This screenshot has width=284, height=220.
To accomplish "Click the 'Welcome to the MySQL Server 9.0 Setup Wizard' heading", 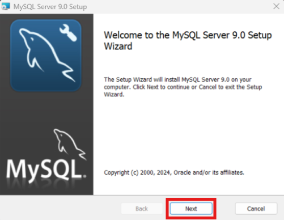I will point(188,41).
